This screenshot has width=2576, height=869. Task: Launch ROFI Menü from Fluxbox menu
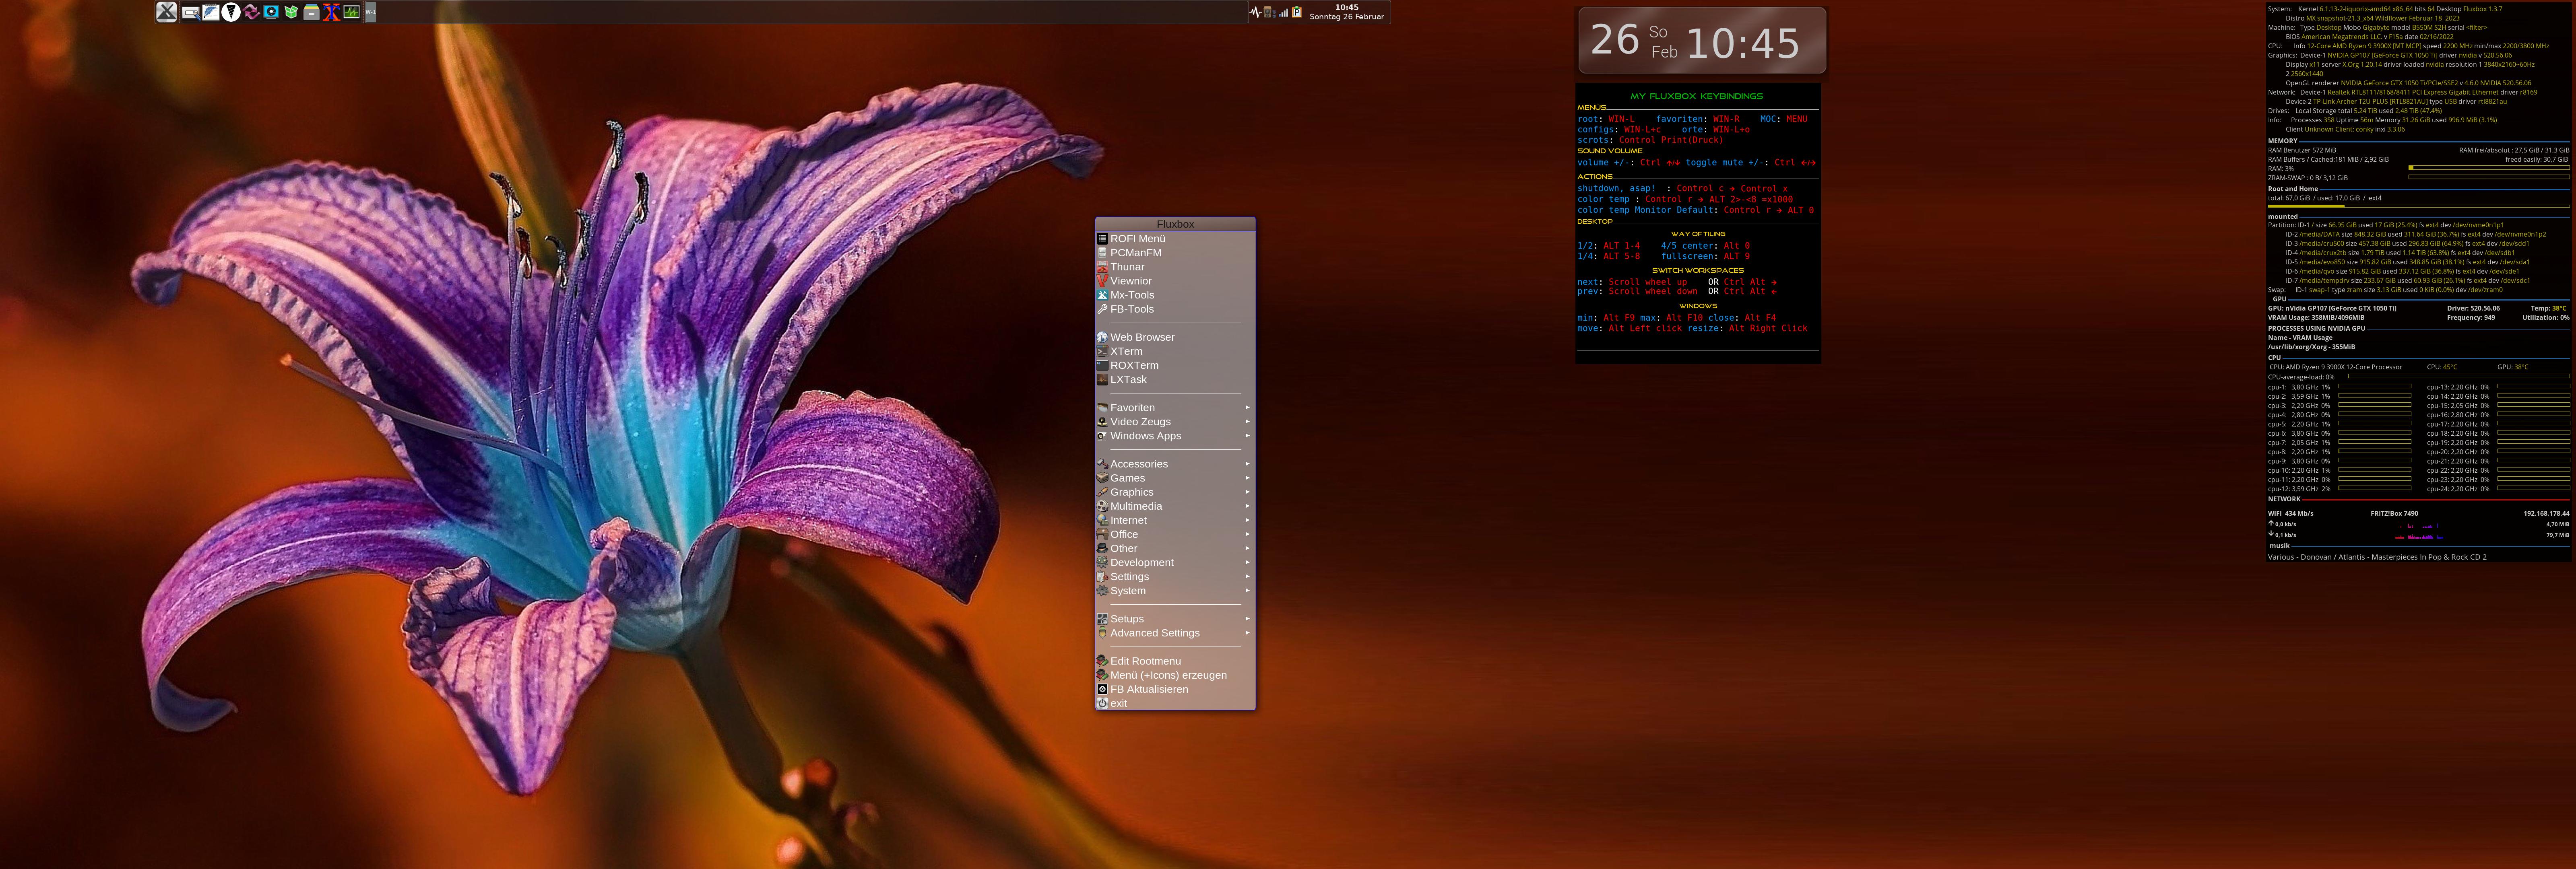(1175, 239)
